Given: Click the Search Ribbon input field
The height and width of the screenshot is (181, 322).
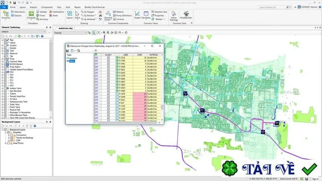Looking at the screenshot, I should pyautogui.click(x=272, y=7).
